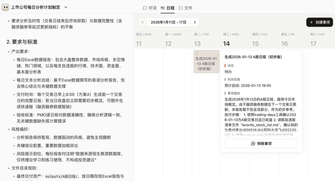
Task: Select Saturday 17 column header
Action: [322, 40]
